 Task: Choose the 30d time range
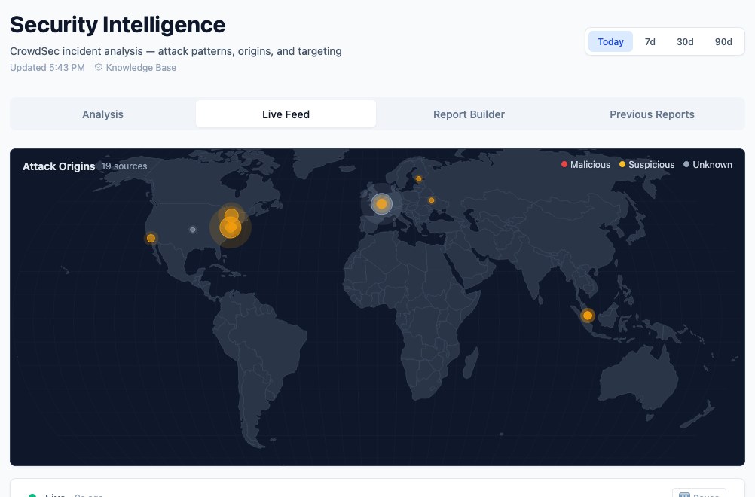(685, 42)
